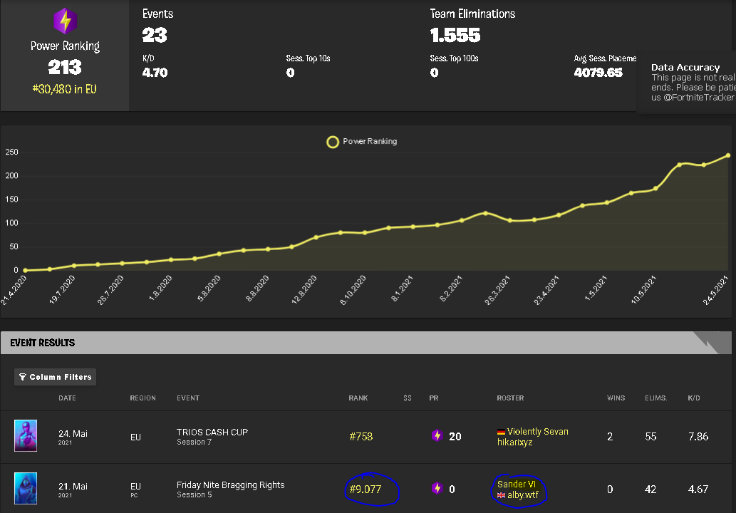Screen dimensions: 736x513
Task: Click the K/D value 4.70
Action: 155,73
